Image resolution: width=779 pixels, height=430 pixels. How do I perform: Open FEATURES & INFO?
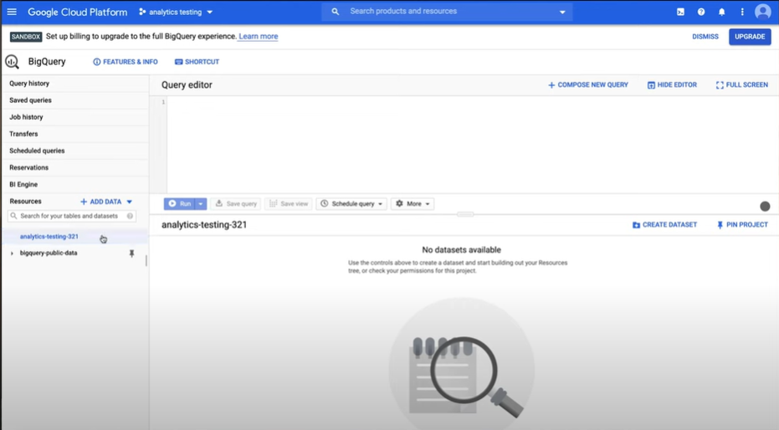pyautogui.click(x=126, y=62)
